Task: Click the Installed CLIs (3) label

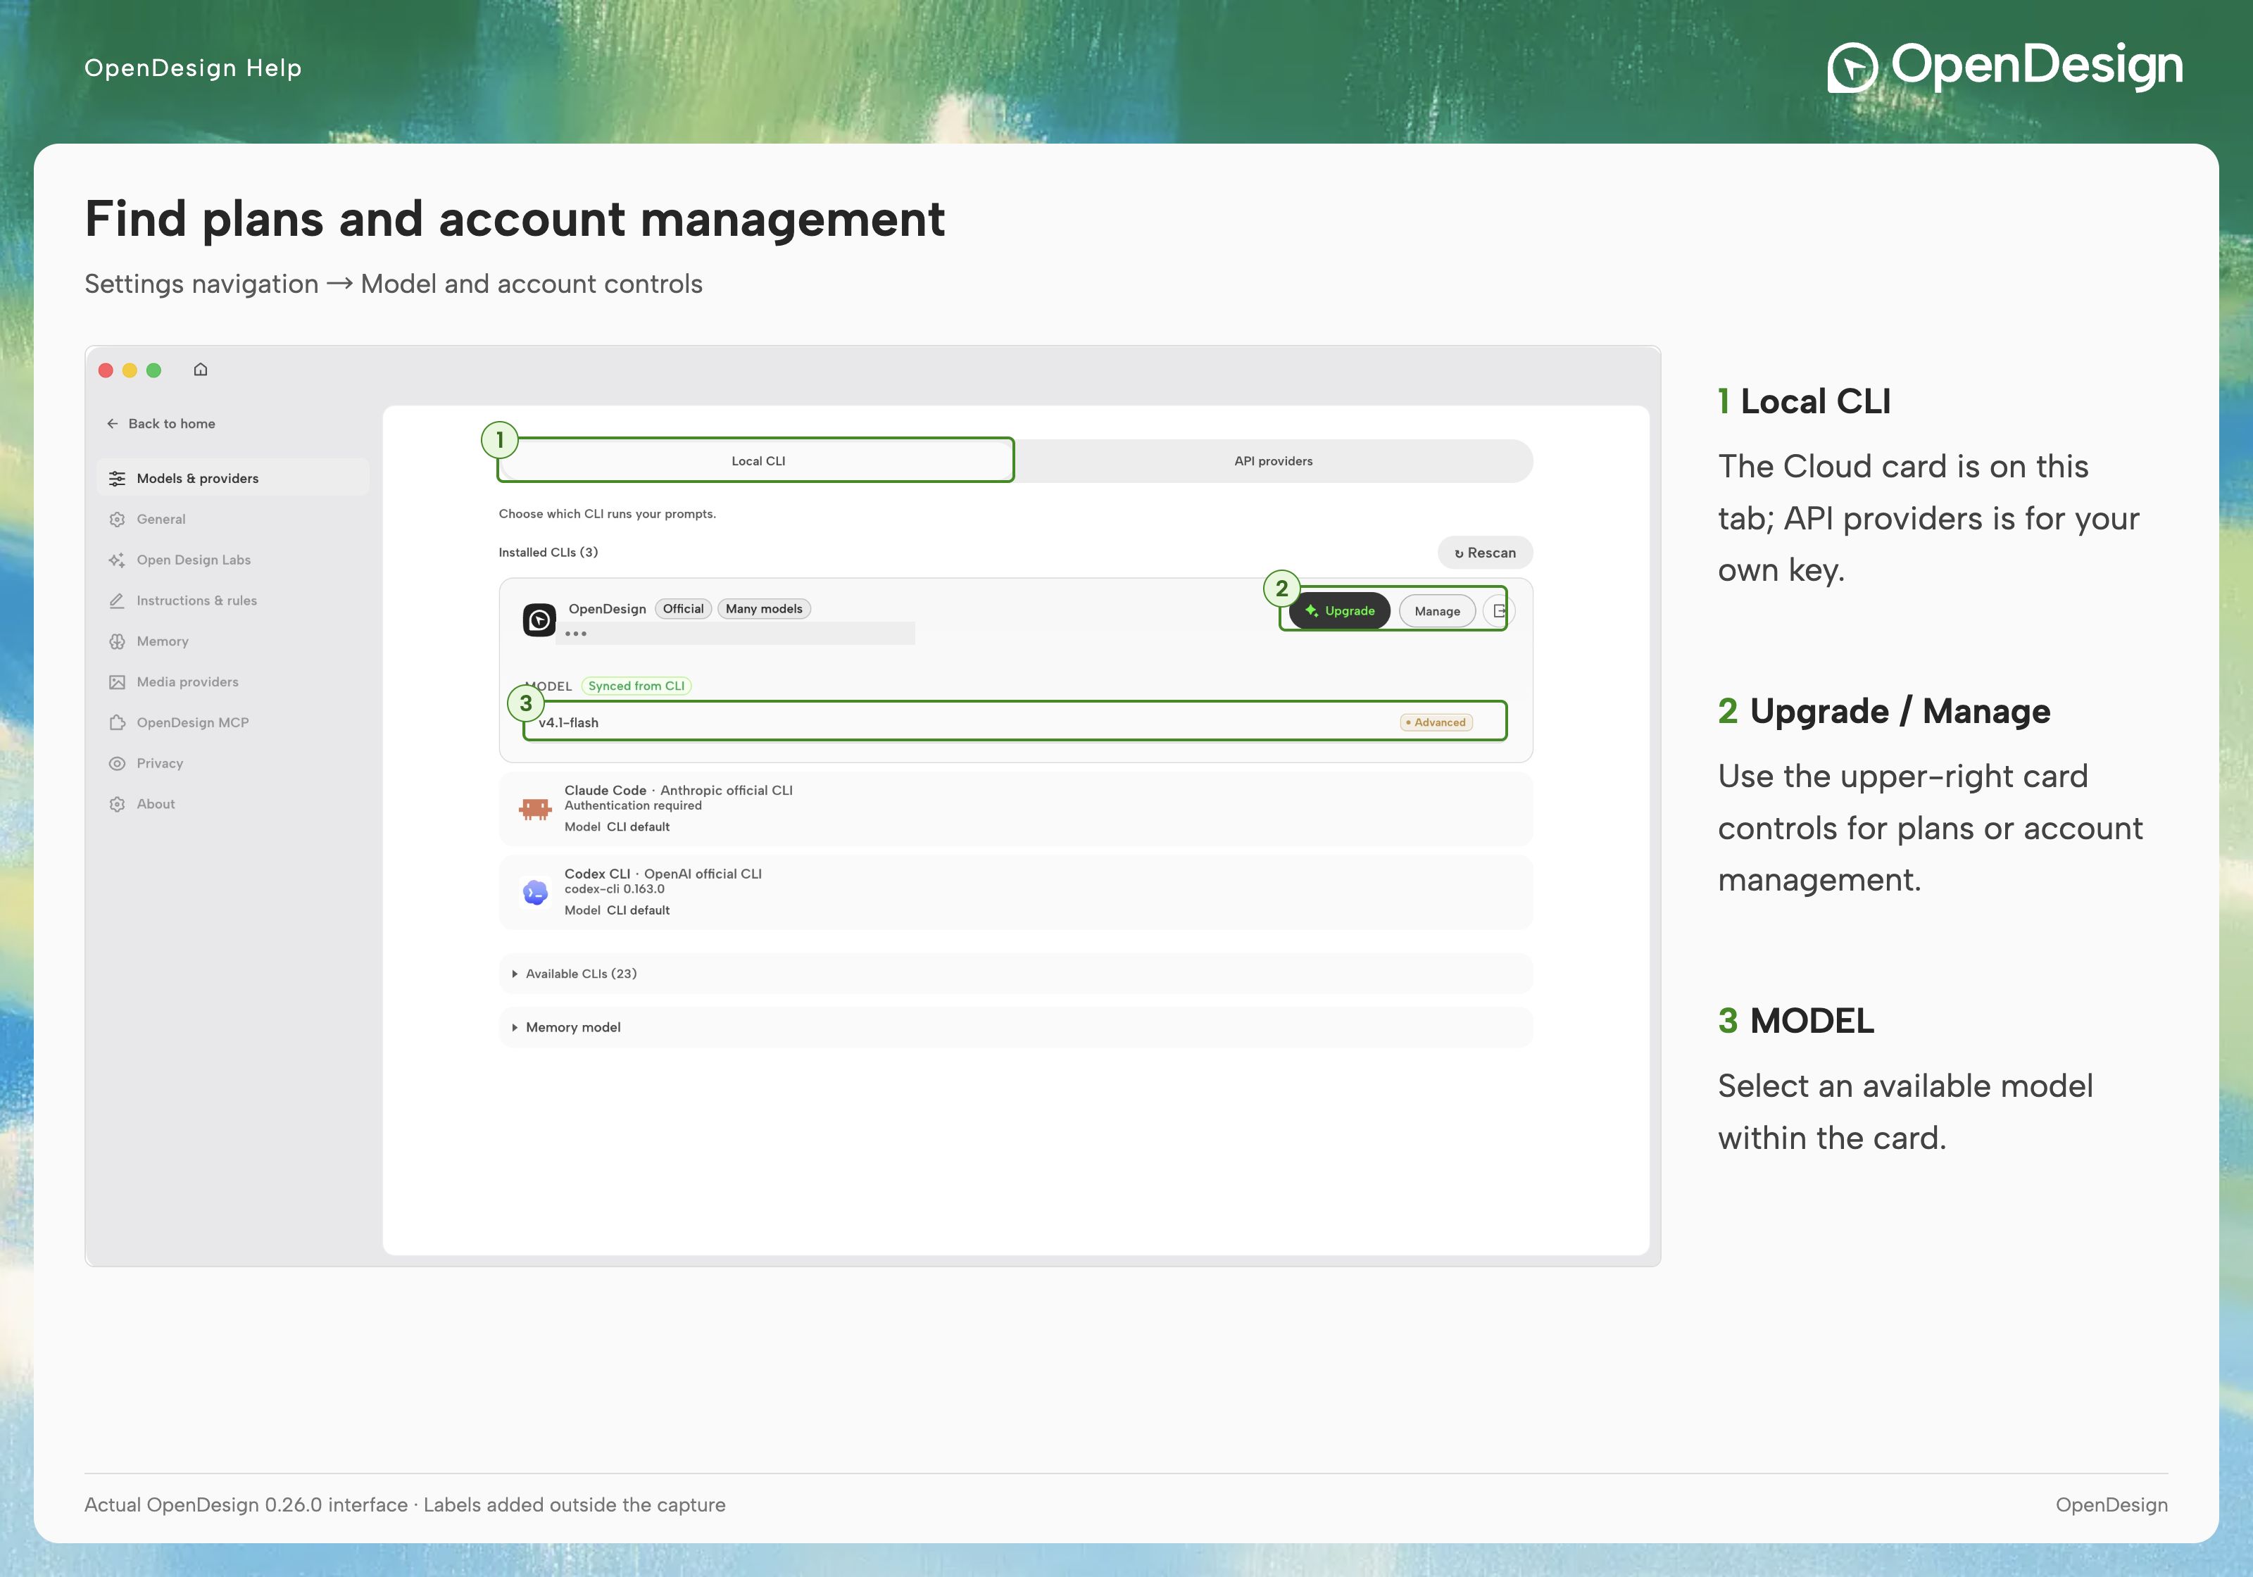Action: (x=548, y=553)
